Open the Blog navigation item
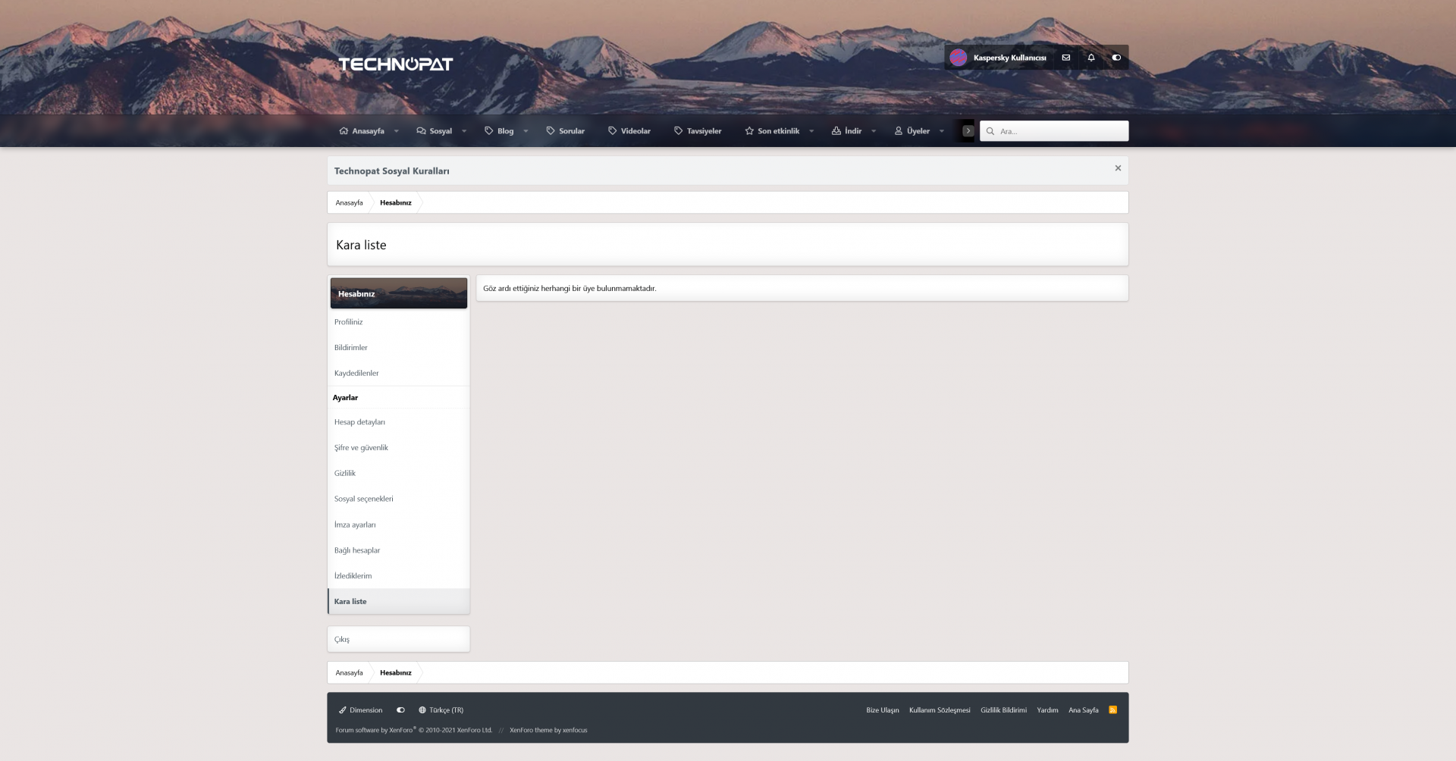The image size is (1456, 761). [x=499, y=131]
